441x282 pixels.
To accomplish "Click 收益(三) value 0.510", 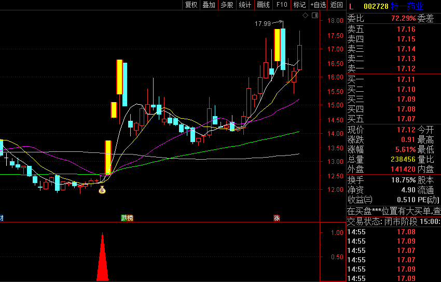I will 406,200.
